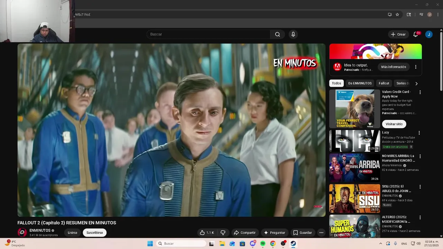Viewport: 443px width, 249px height.
Task: Open Spotify from the taskbar
Action: pos(263,243)
